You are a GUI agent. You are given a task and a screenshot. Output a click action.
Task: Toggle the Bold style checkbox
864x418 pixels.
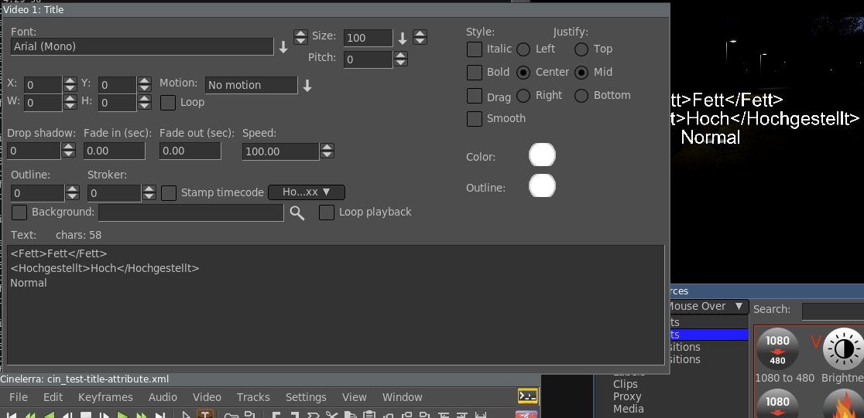coord(475,73)
